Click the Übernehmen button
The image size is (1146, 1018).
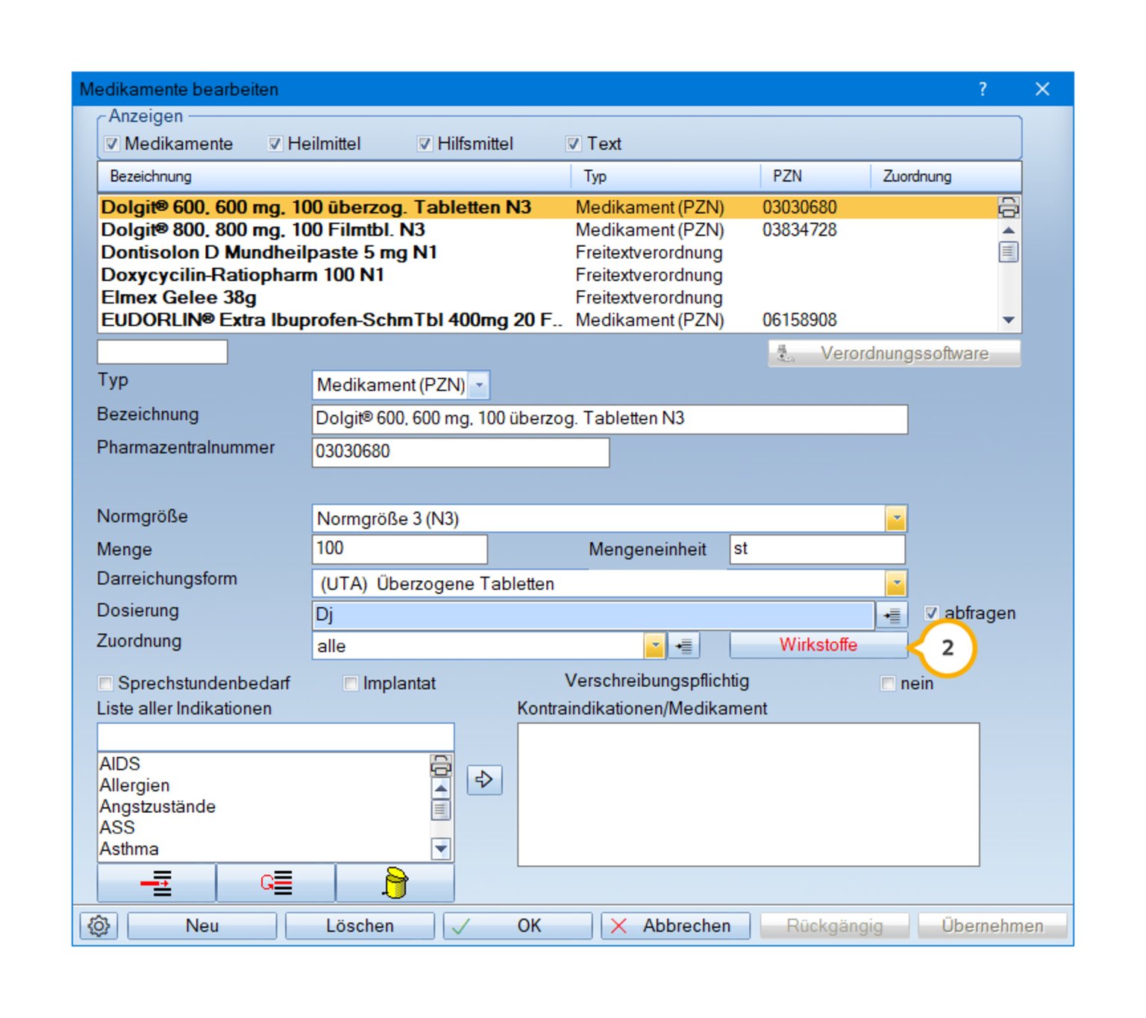[992, 926]
